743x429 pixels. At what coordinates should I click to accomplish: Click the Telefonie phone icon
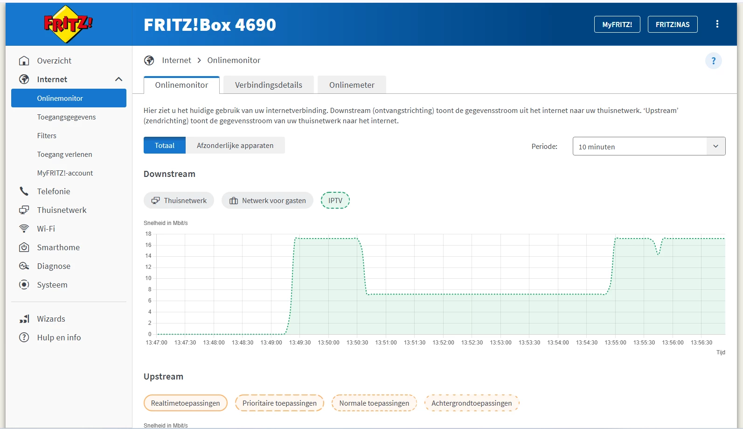tap(24, 191)
